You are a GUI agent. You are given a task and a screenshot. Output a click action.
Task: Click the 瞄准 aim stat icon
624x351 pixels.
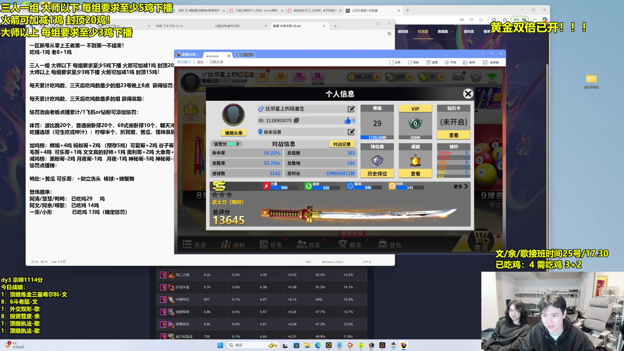click(350, 186)
